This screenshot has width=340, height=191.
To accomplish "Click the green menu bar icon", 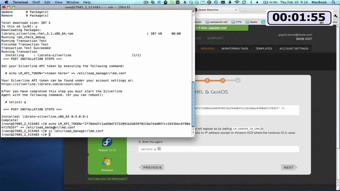I will point(172,2).
